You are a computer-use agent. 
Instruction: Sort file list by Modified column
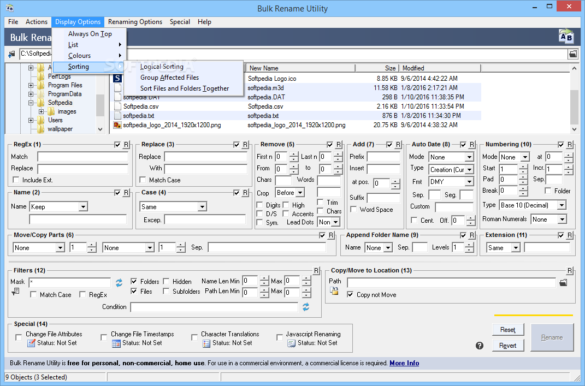[440, 68]
